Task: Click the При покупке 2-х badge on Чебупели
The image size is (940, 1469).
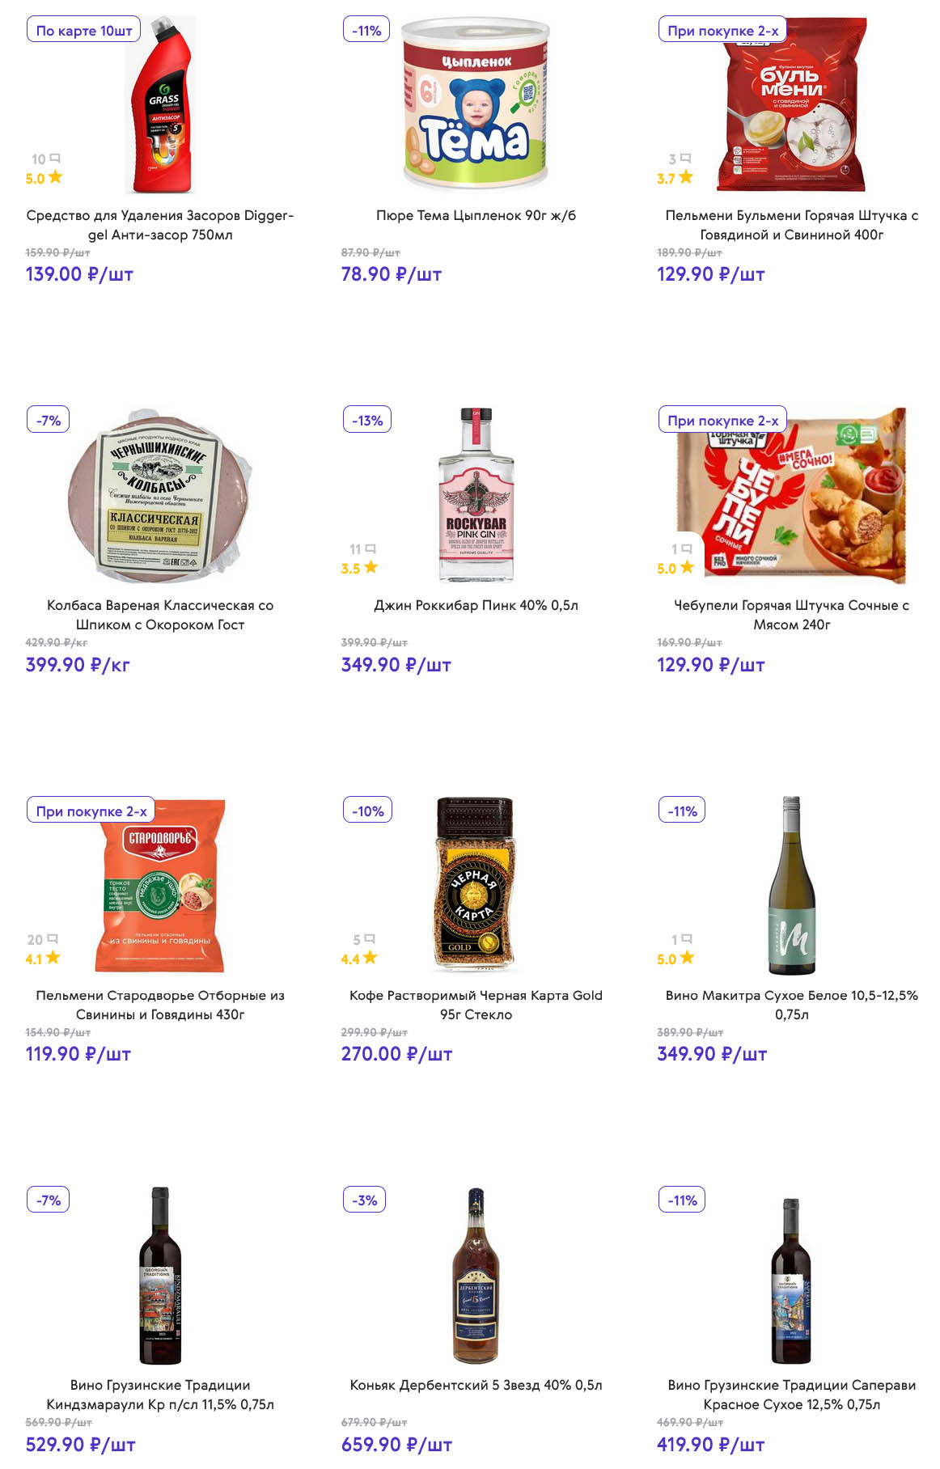Action: tap(722, 421)
